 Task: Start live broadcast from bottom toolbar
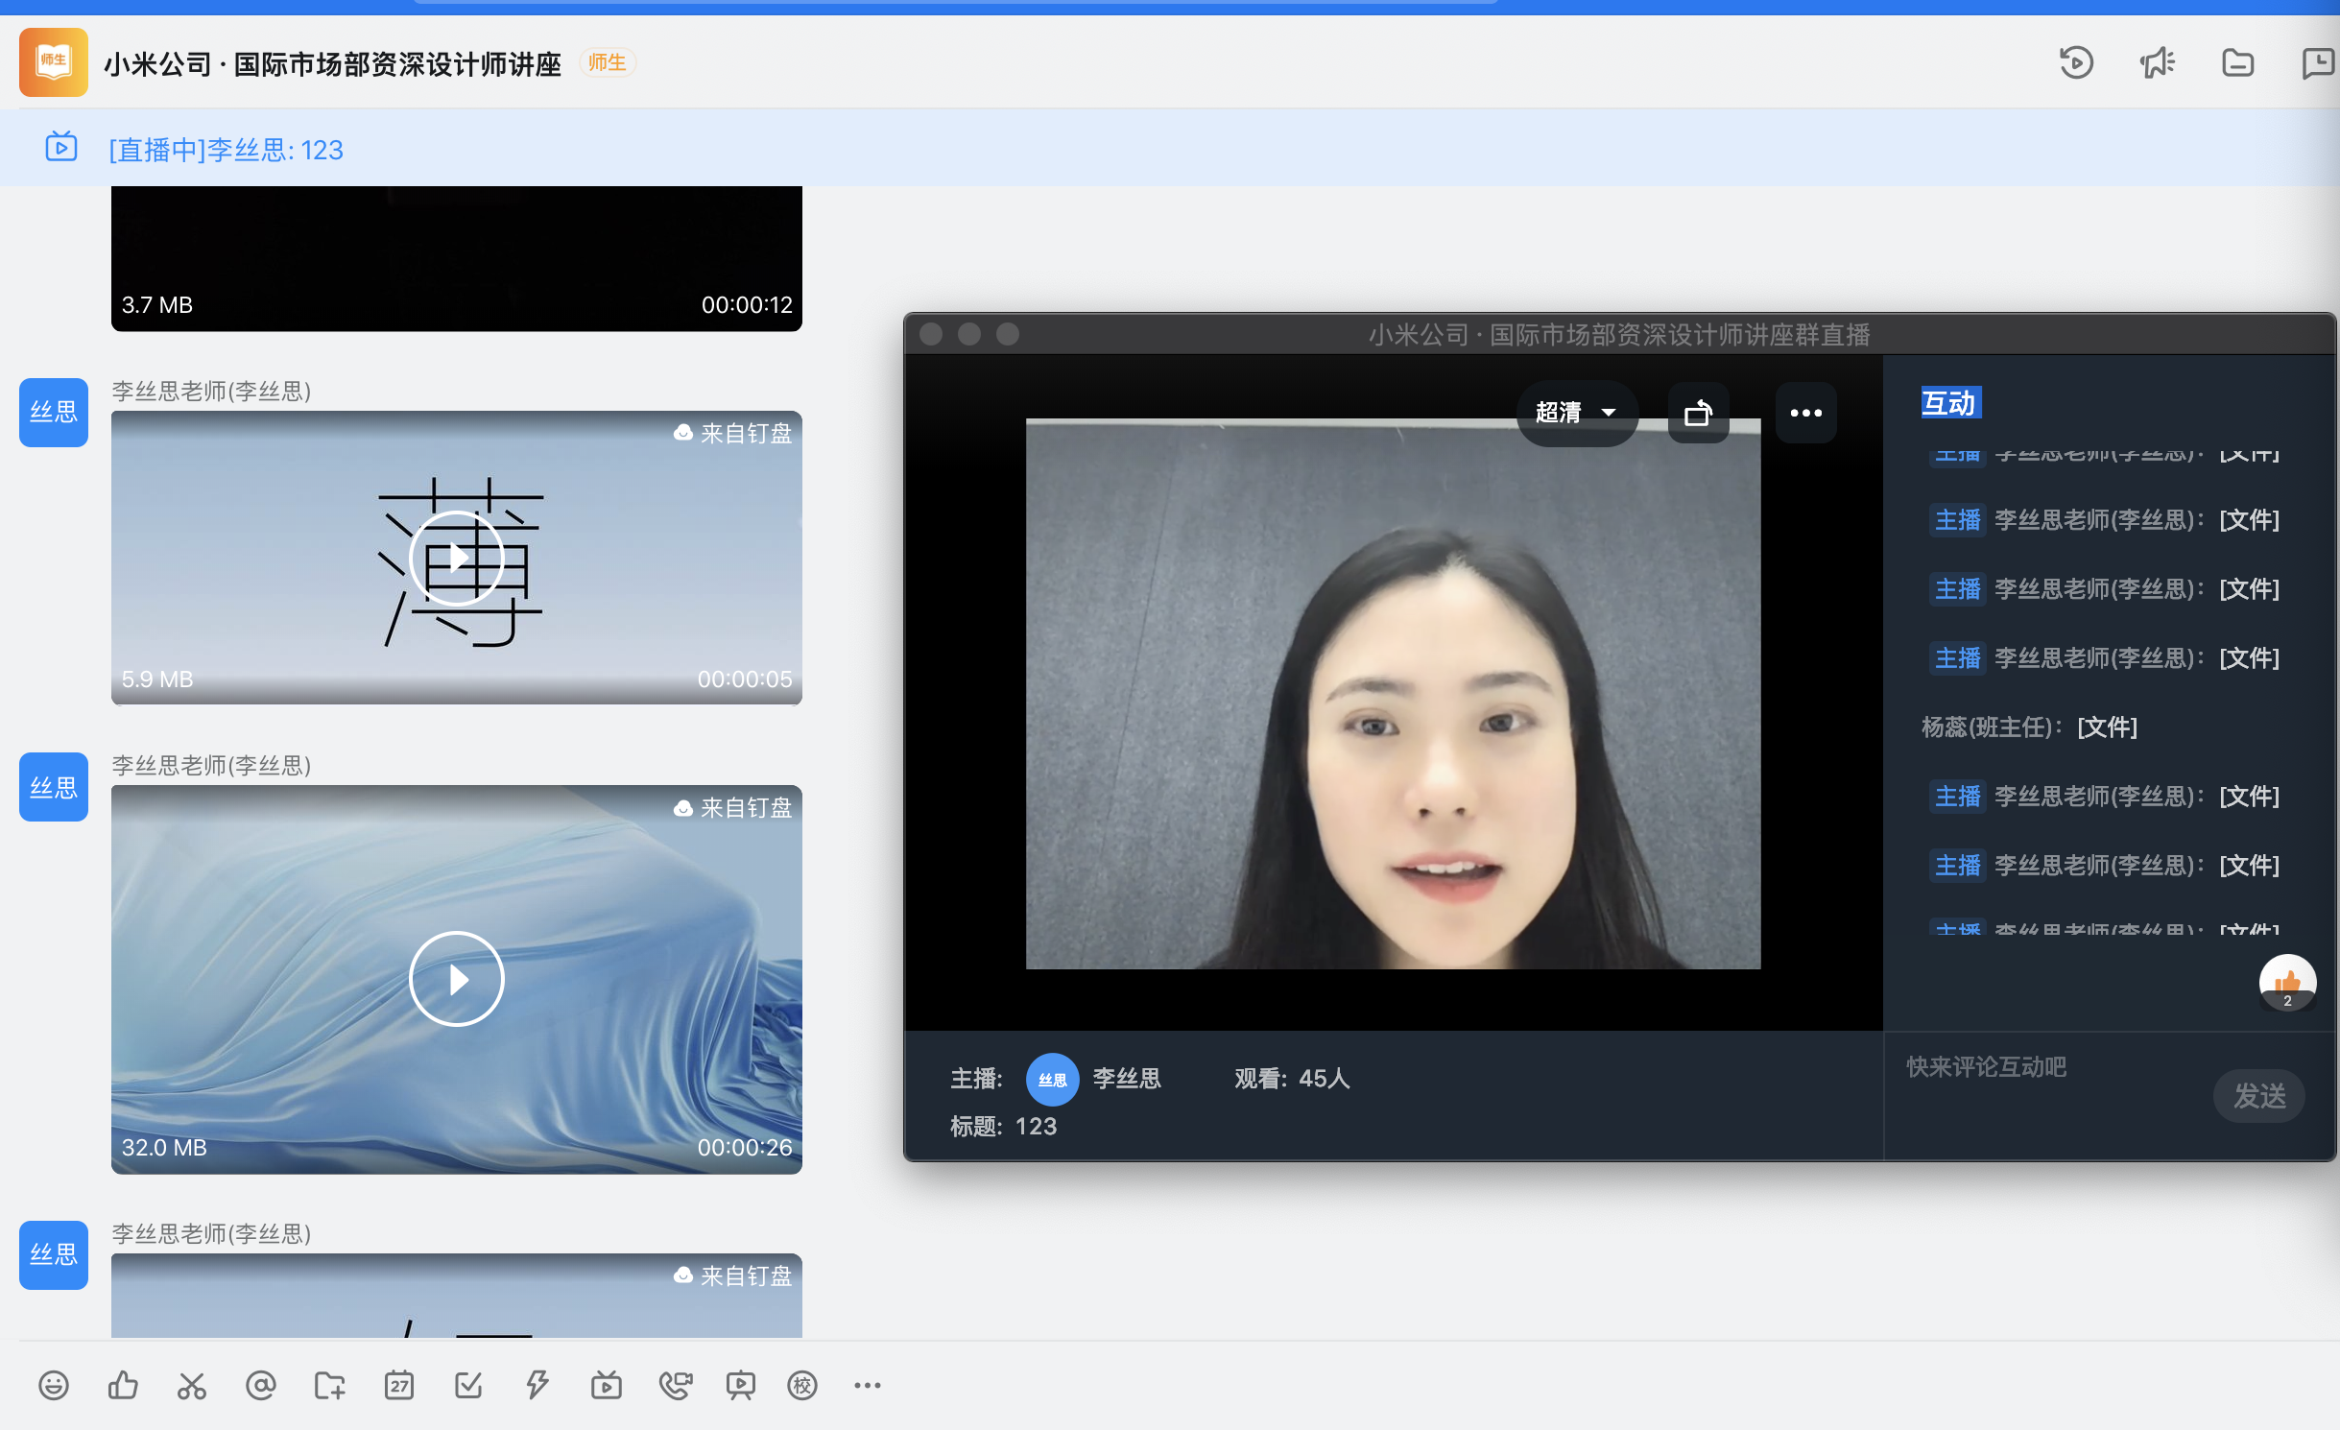(607, 1385)
